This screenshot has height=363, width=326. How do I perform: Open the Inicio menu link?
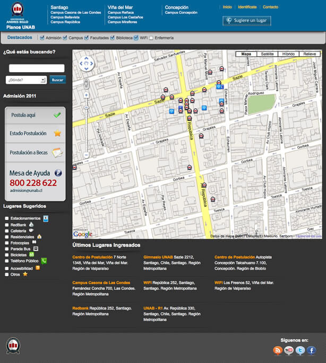(x=227, y=7)
